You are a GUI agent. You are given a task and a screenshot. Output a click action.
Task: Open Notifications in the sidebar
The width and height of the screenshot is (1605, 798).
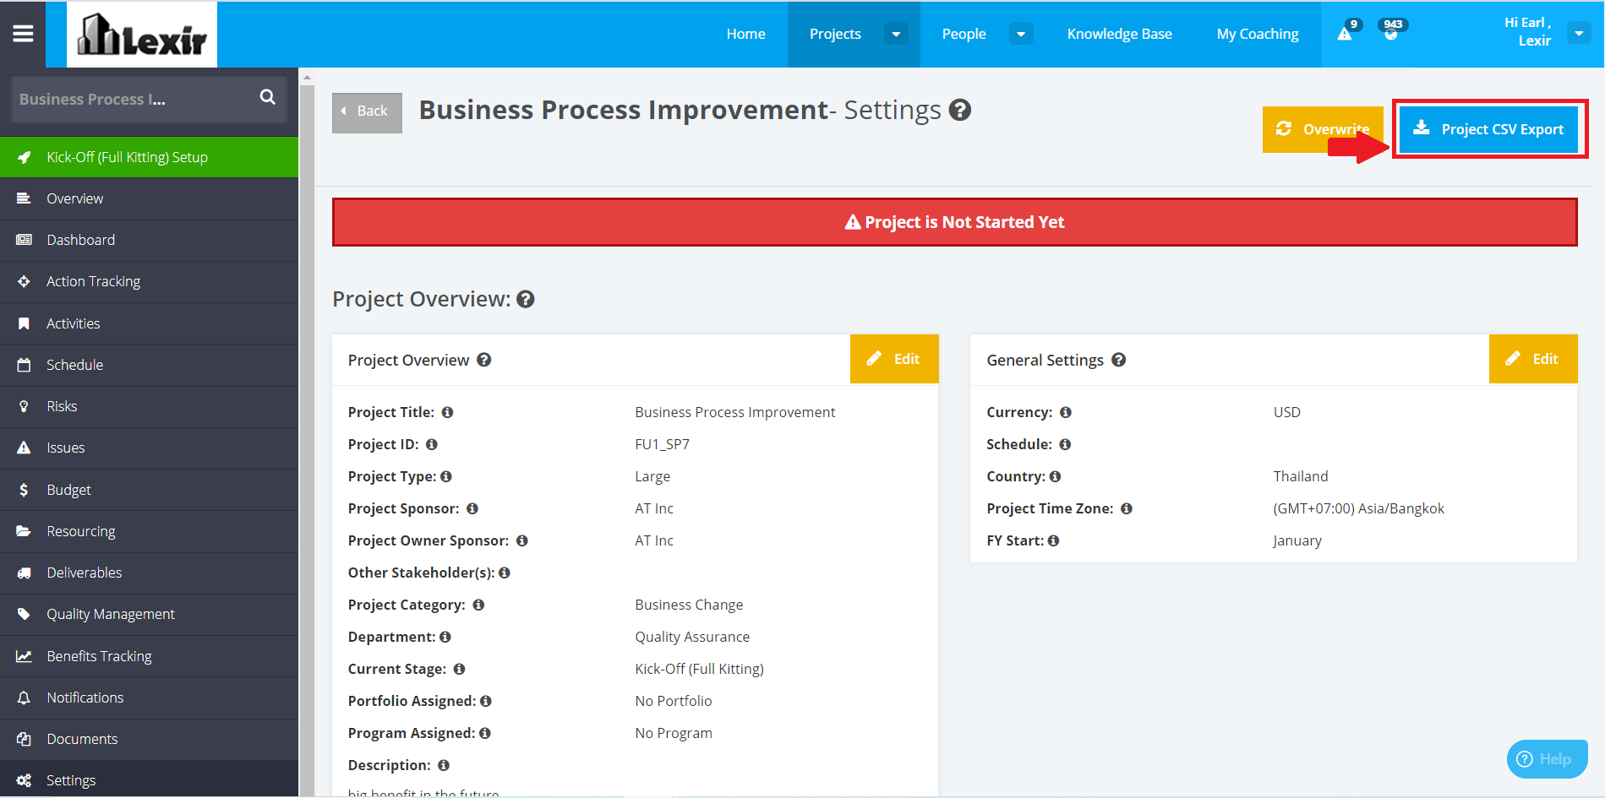point(149,698)
